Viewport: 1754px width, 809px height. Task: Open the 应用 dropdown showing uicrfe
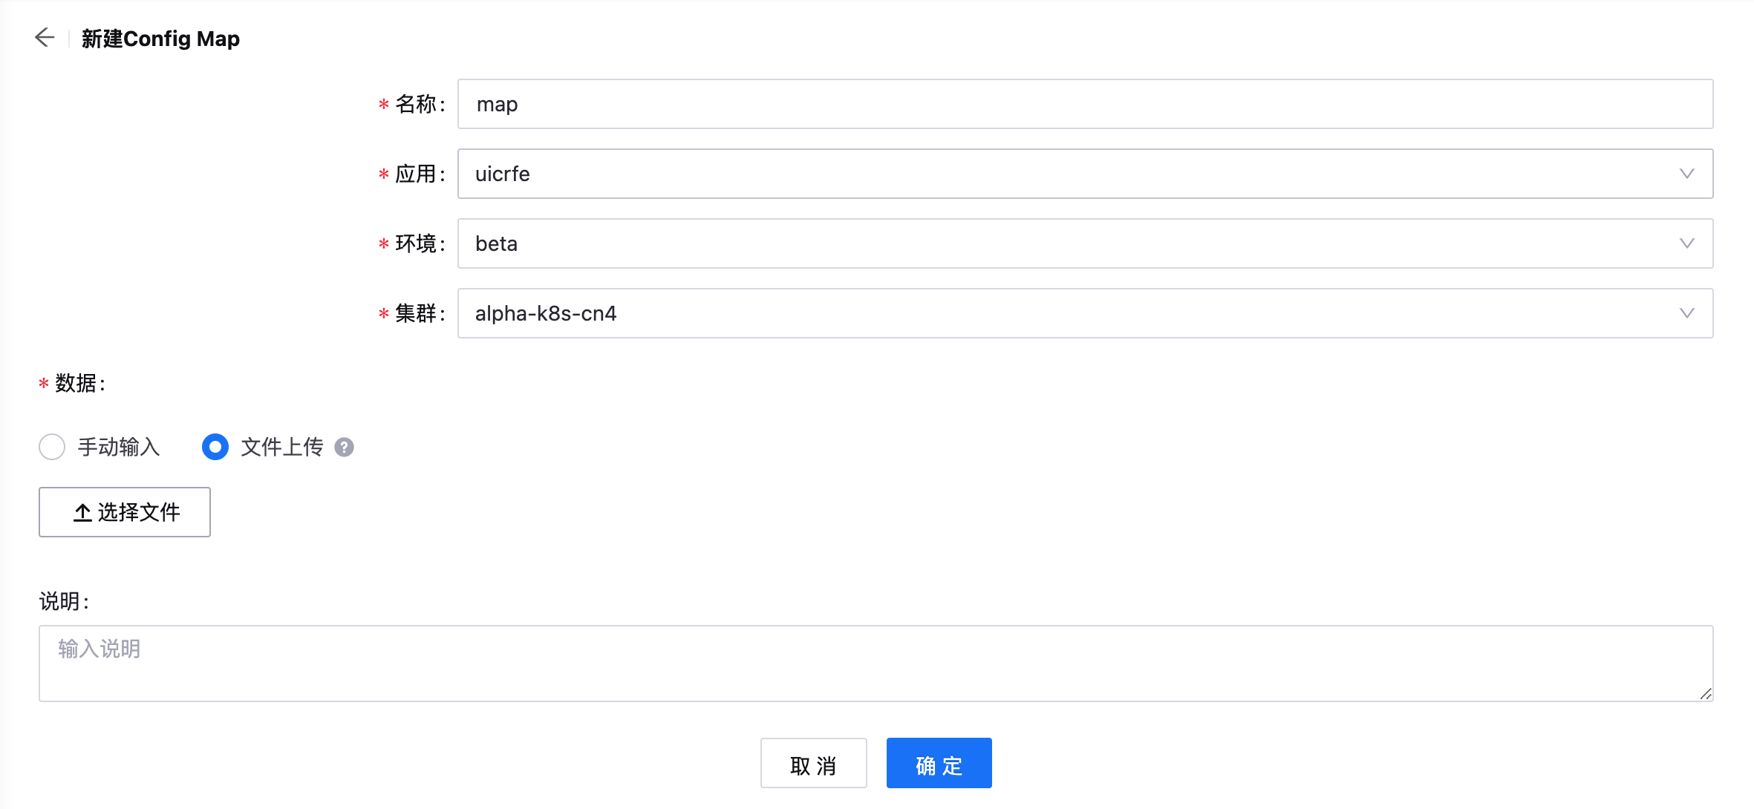[x=1040, y=174]
